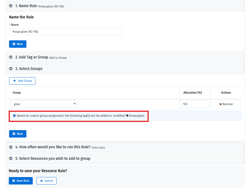Open the gisec group dropdown
This screenshot has height=193, width=251.
click(x=44, y=104)
